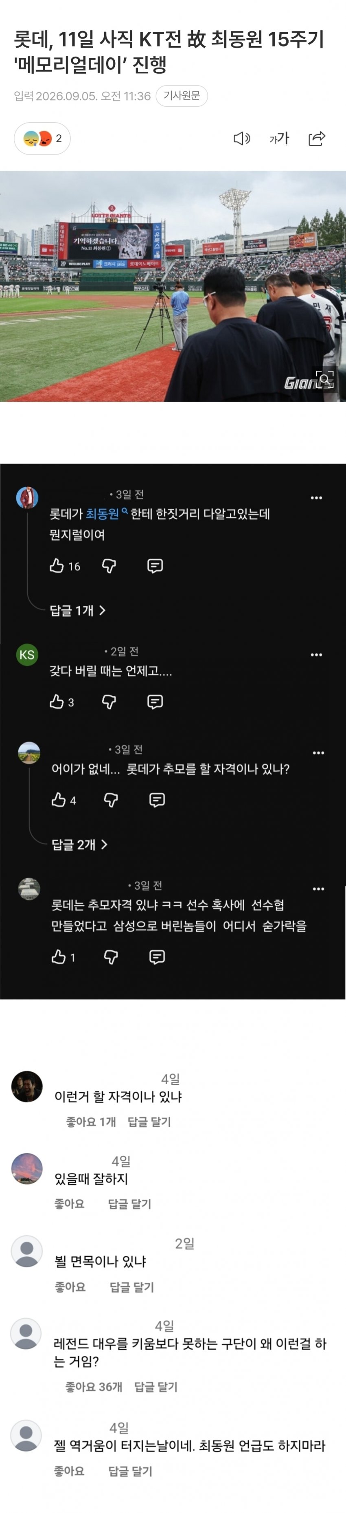Tap reply icon on 선수협 comment
The width and height of the screenshot is (346, 1513).
(x=157, y=957)
